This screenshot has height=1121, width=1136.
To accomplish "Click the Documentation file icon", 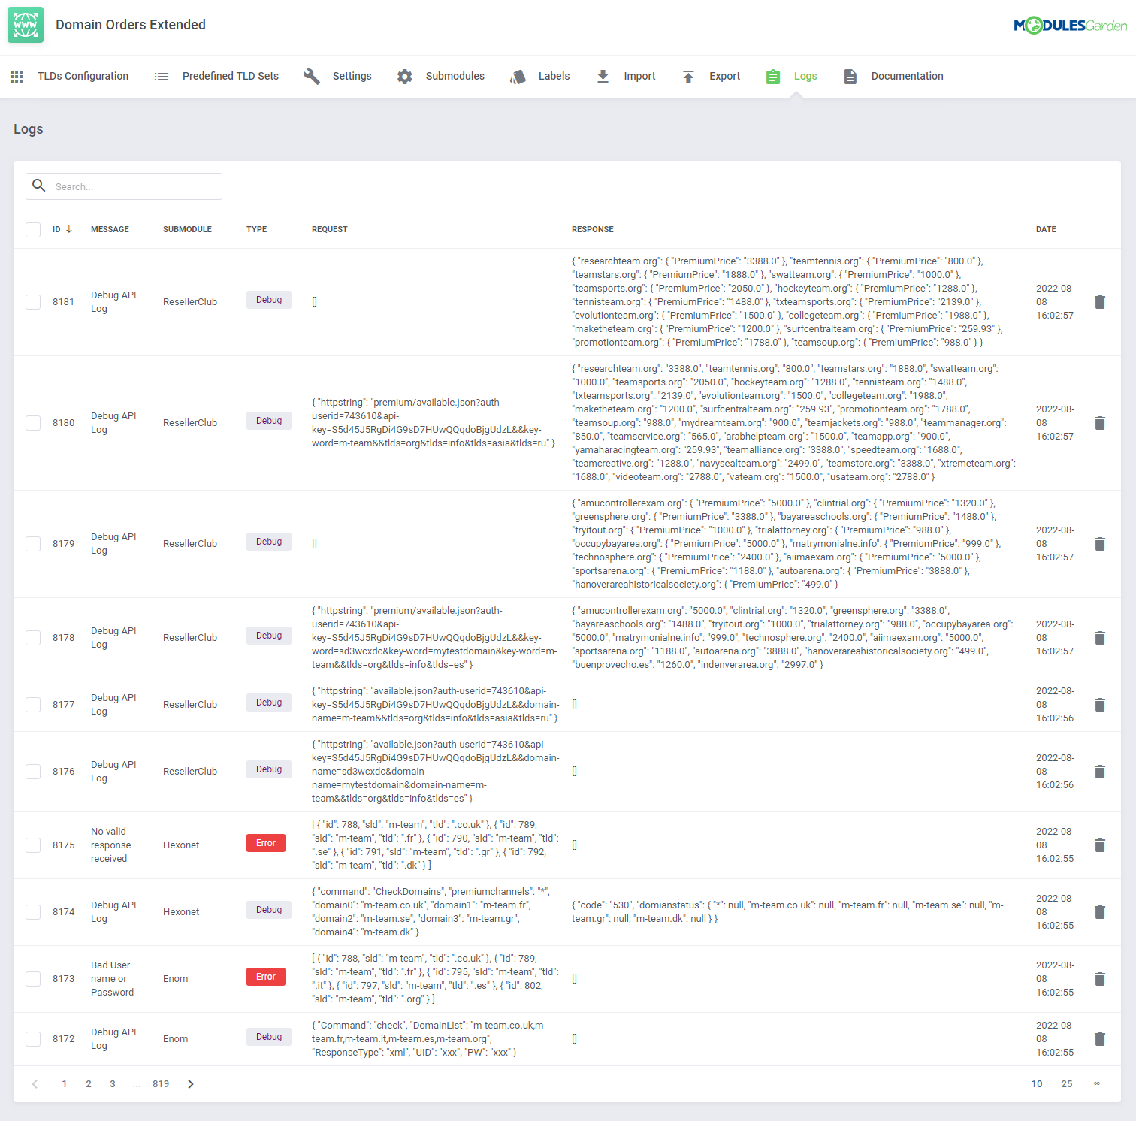I will pos(850,77).
